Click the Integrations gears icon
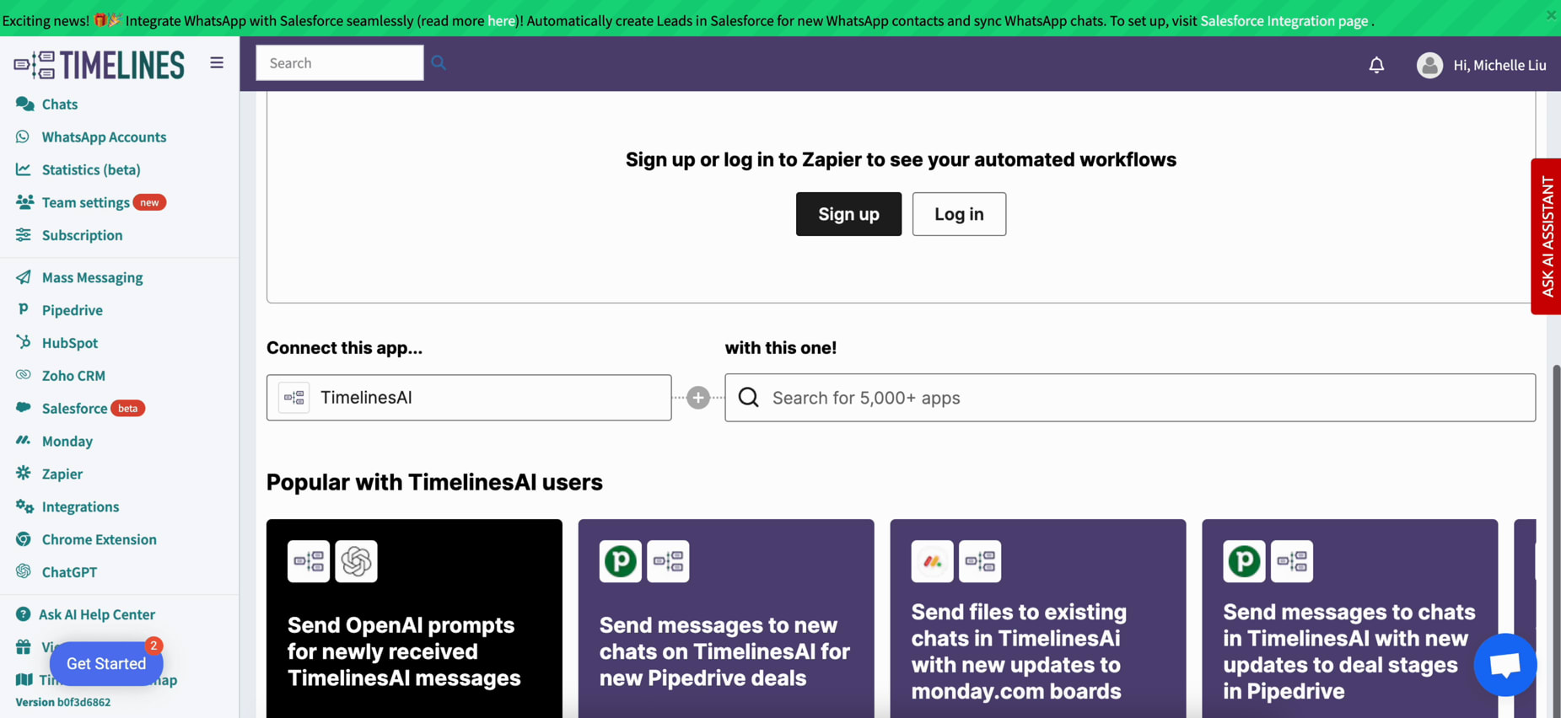 click(x=24, y=506)
